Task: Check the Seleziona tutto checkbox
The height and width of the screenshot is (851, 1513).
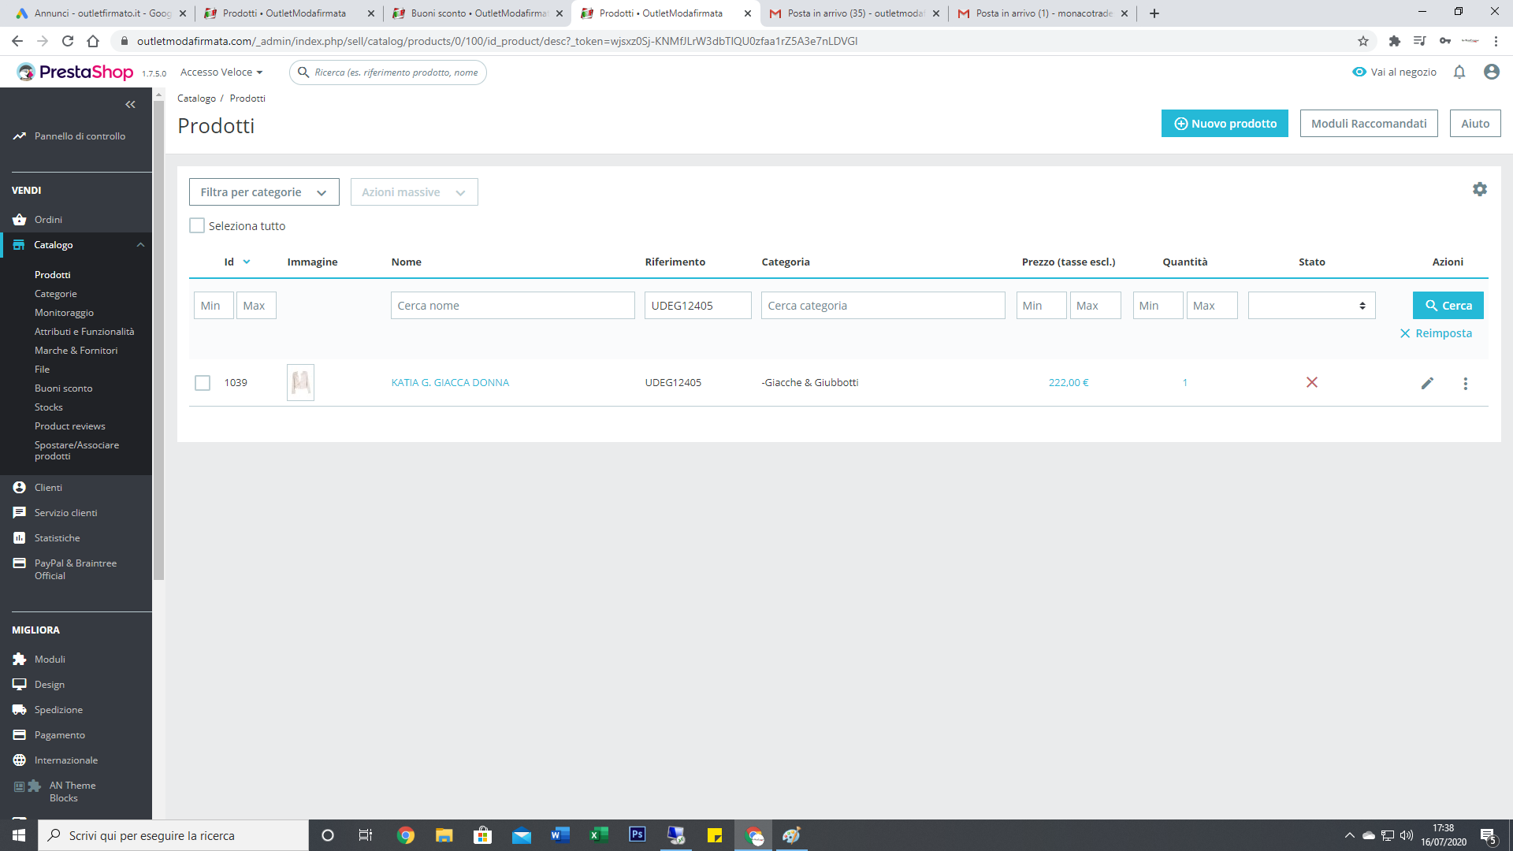Action: click(197, 225)
